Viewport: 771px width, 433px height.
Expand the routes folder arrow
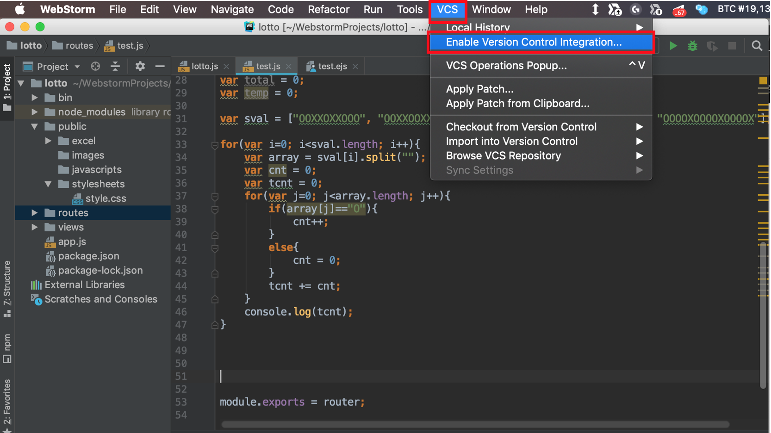pyautogui.click(x=35, y=213)
